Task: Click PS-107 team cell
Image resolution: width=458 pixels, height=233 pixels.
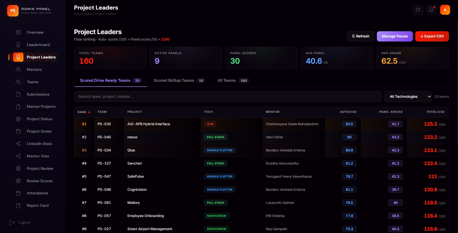Action: tap(104, 164)
